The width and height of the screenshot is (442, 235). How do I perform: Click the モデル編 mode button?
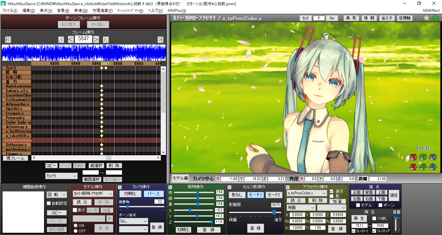(x=180, y=178)
